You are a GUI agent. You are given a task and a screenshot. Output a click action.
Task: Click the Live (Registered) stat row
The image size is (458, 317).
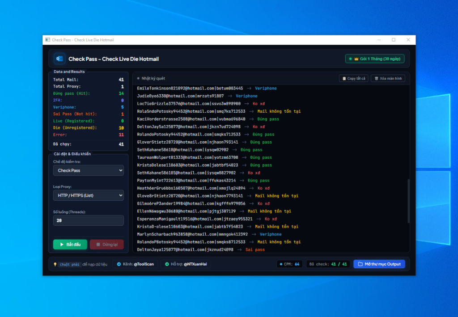[x=88, y=121]
